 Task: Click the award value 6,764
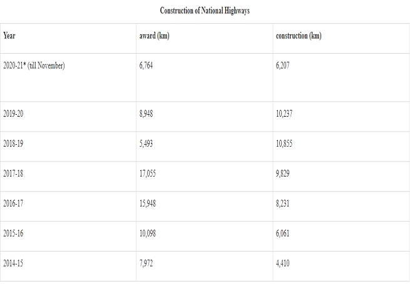coord(146,65)
